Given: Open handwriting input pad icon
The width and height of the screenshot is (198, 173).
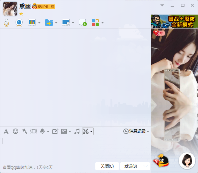Looking at the screenshot, I should click(55, 131).
